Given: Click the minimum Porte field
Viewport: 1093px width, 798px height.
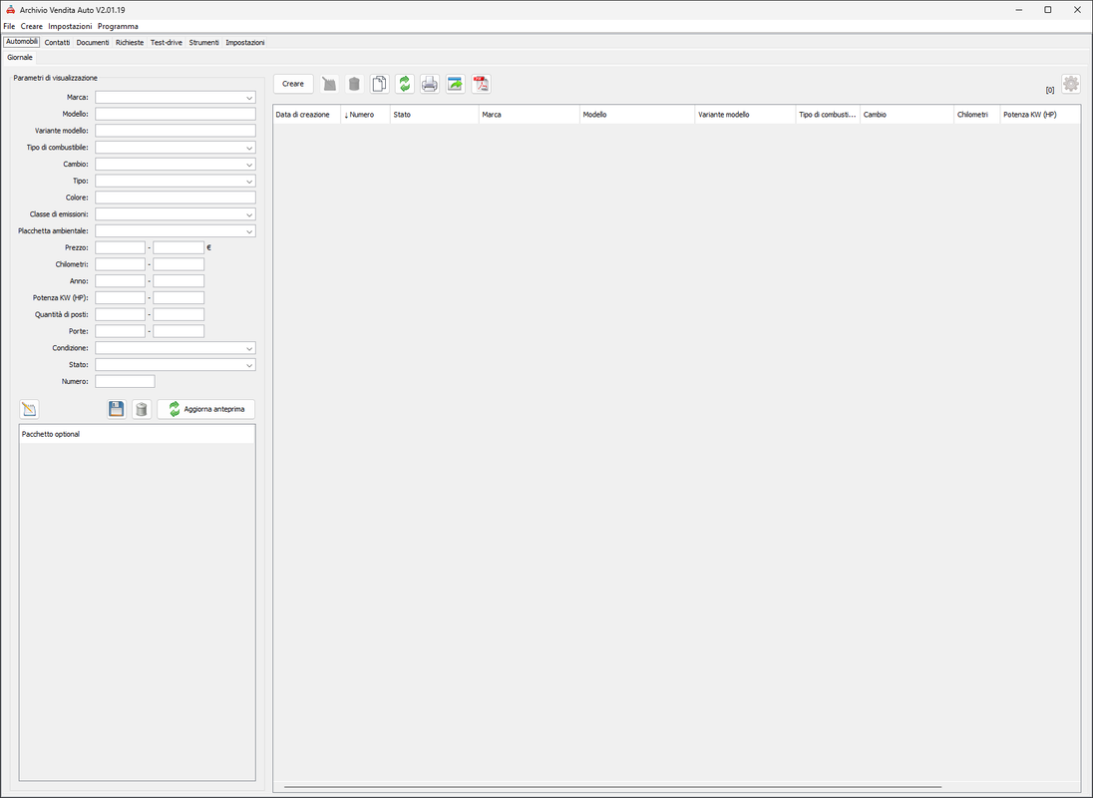Looking at the screenshot, I should [x=120, y=332].
